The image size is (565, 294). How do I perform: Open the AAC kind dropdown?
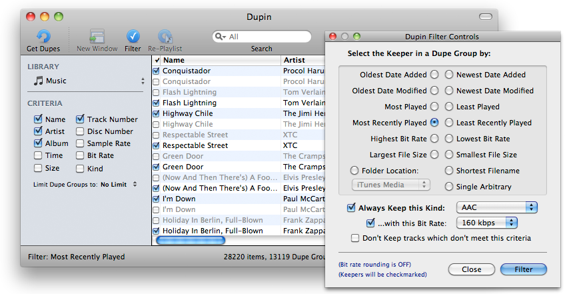coord(497,207)
